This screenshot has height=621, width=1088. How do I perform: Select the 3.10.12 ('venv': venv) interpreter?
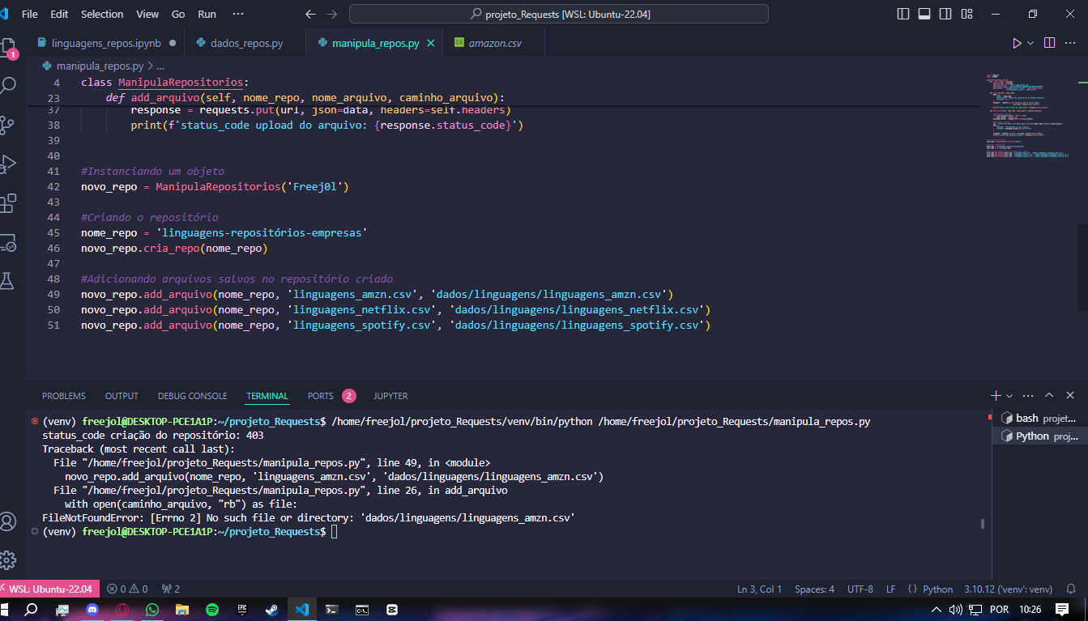1009,589
